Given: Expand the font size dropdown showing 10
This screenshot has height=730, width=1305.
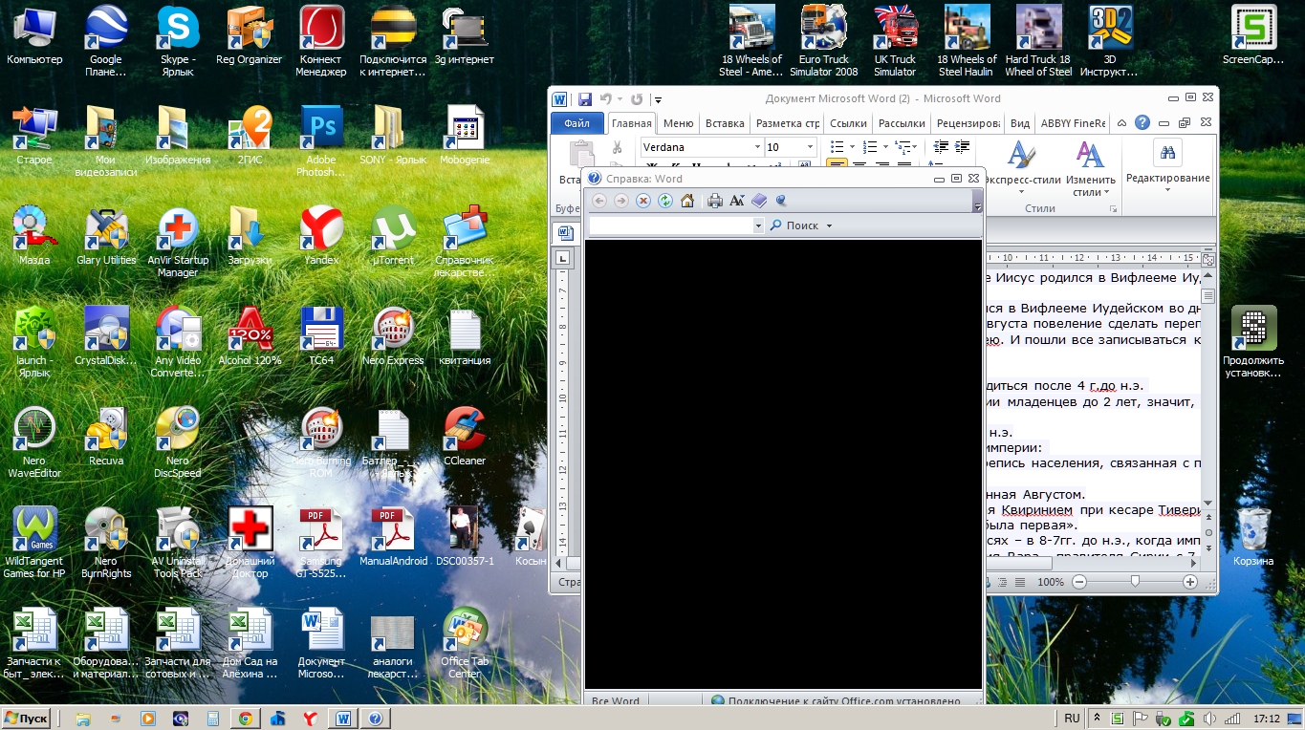Looking at the screenshot, I should tap(811, 147).
